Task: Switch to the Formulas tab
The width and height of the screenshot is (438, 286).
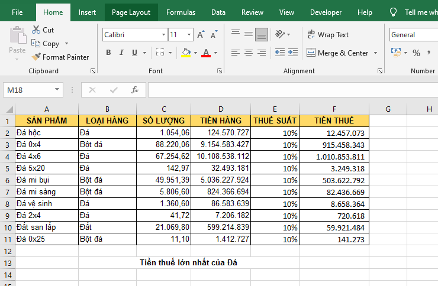Action: (x=181, y=12)
